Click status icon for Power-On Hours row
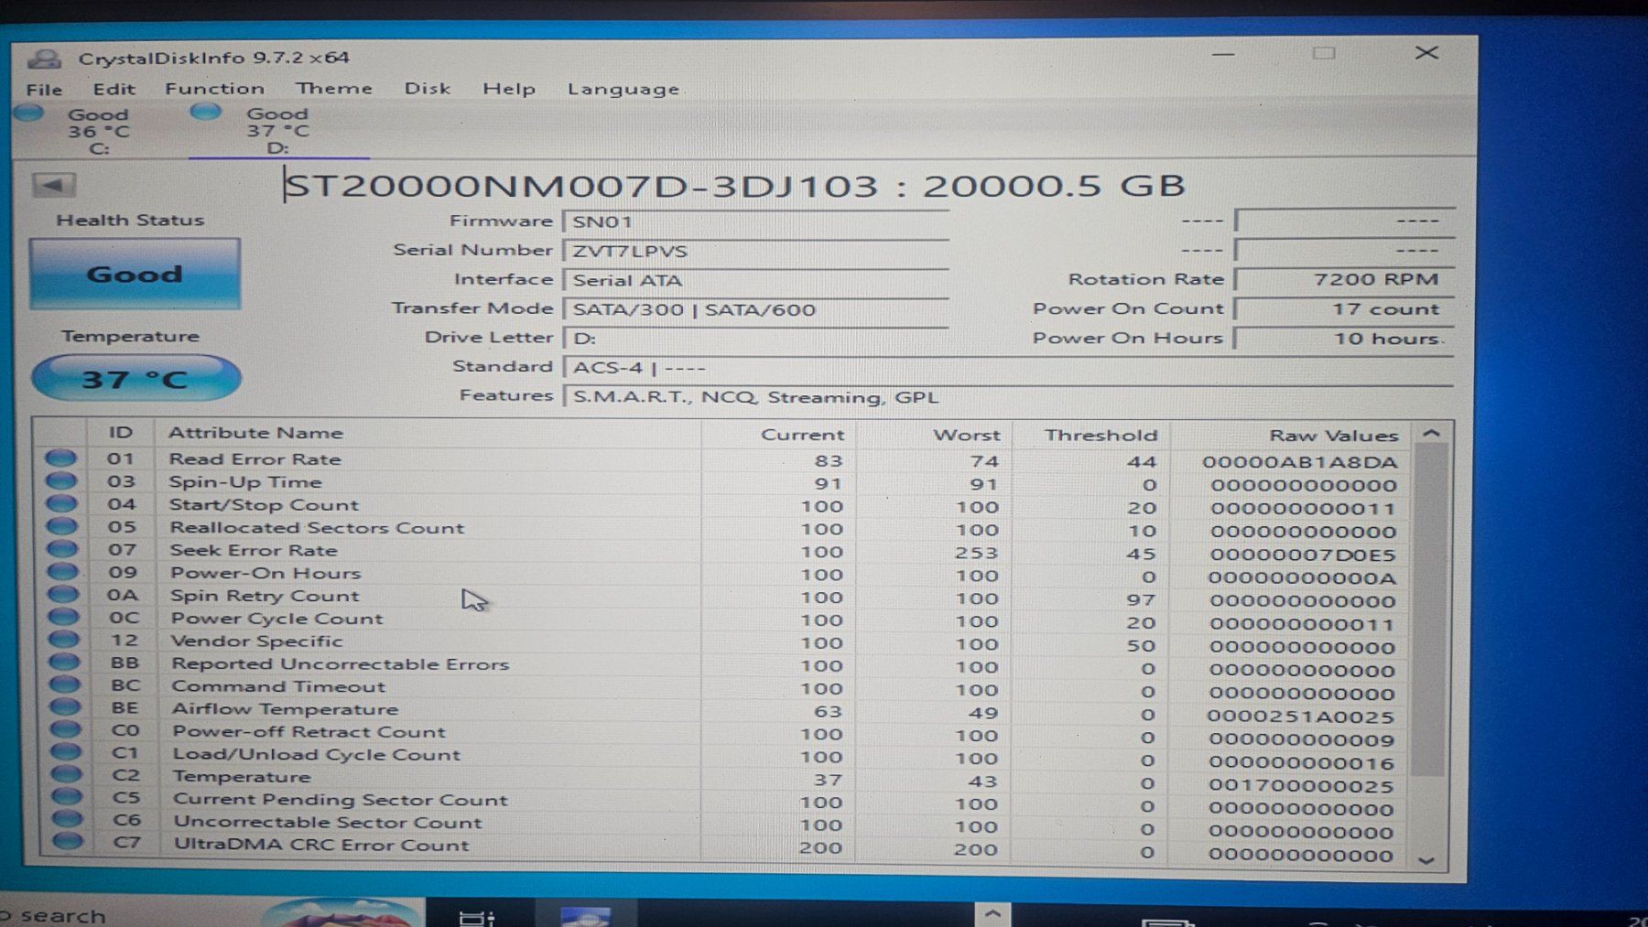This screenshot has width=1648, height=927. (62, 572)
